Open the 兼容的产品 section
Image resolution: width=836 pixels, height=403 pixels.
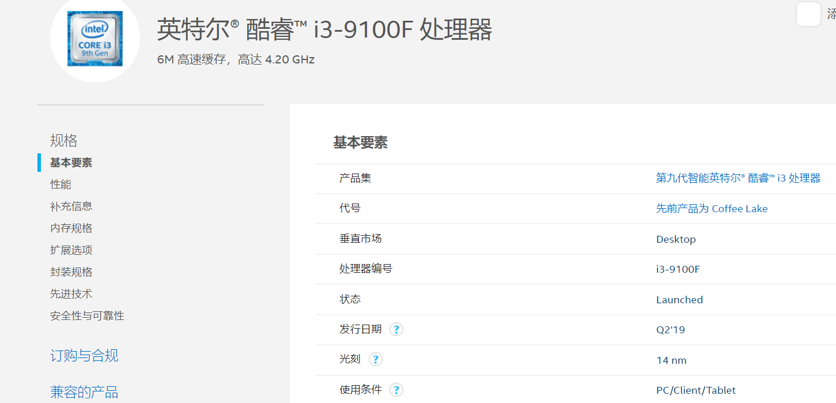pos(84,393)
